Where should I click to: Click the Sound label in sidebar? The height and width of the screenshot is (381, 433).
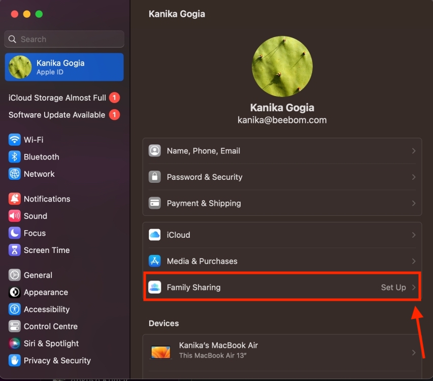[x=36, y=216]
